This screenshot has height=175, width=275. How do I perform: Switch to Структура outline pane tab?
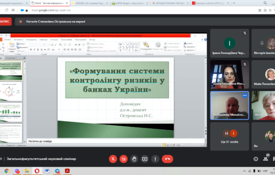(x=11, y=58)
